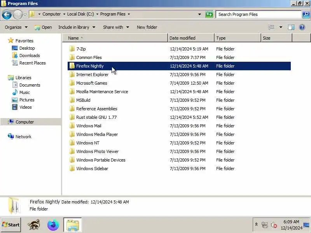Viewport: 311px width, 233px height.
Task: Go back with the Back arrow button
Action: (x=7, y=15)
